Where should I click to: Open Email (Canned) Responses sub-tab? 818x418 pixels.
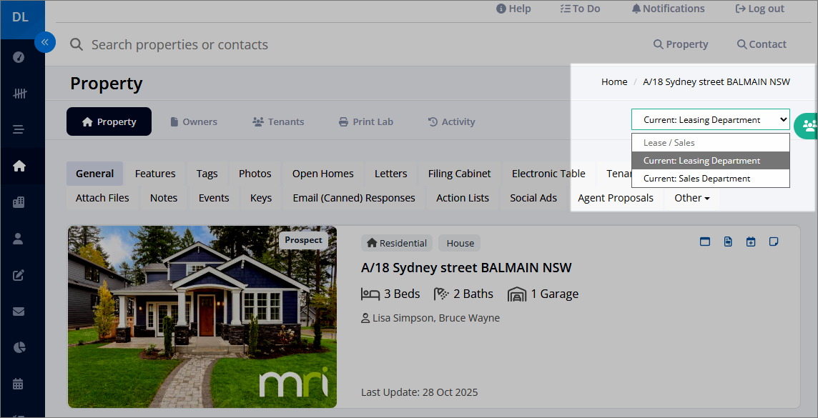tap(354, 198)
